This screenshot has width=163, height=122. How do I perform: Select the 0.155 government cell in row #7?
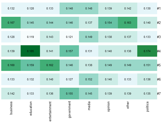click(69, 94)
